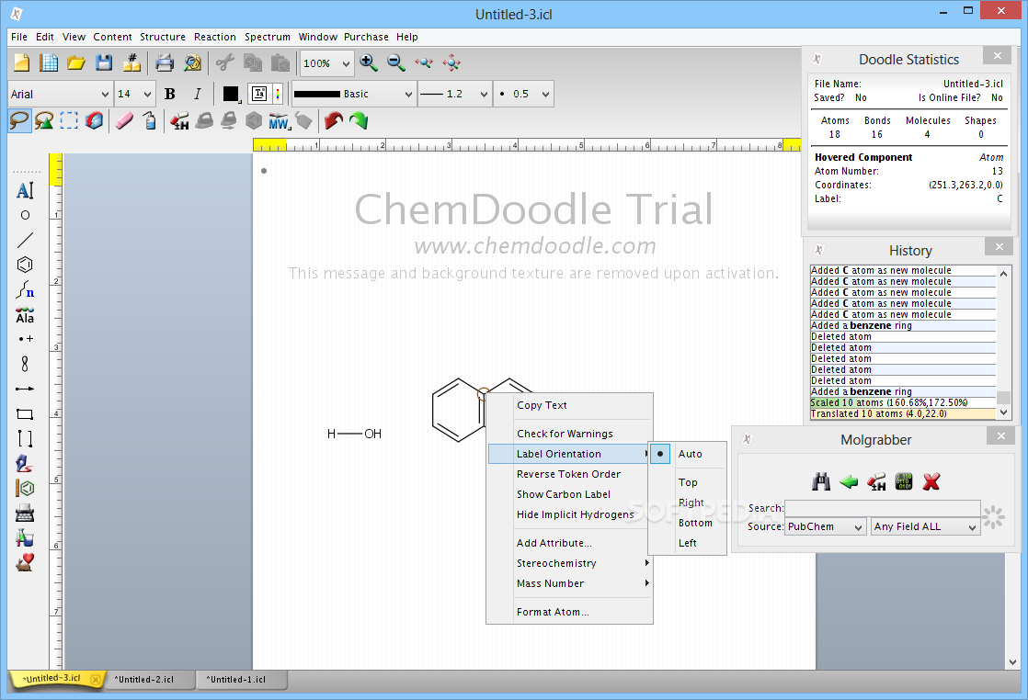Image resolution: width=1028 pixels, height=700 pixels.
Task: Click the green arrow in Molgrabber
Action: point(849,482)
